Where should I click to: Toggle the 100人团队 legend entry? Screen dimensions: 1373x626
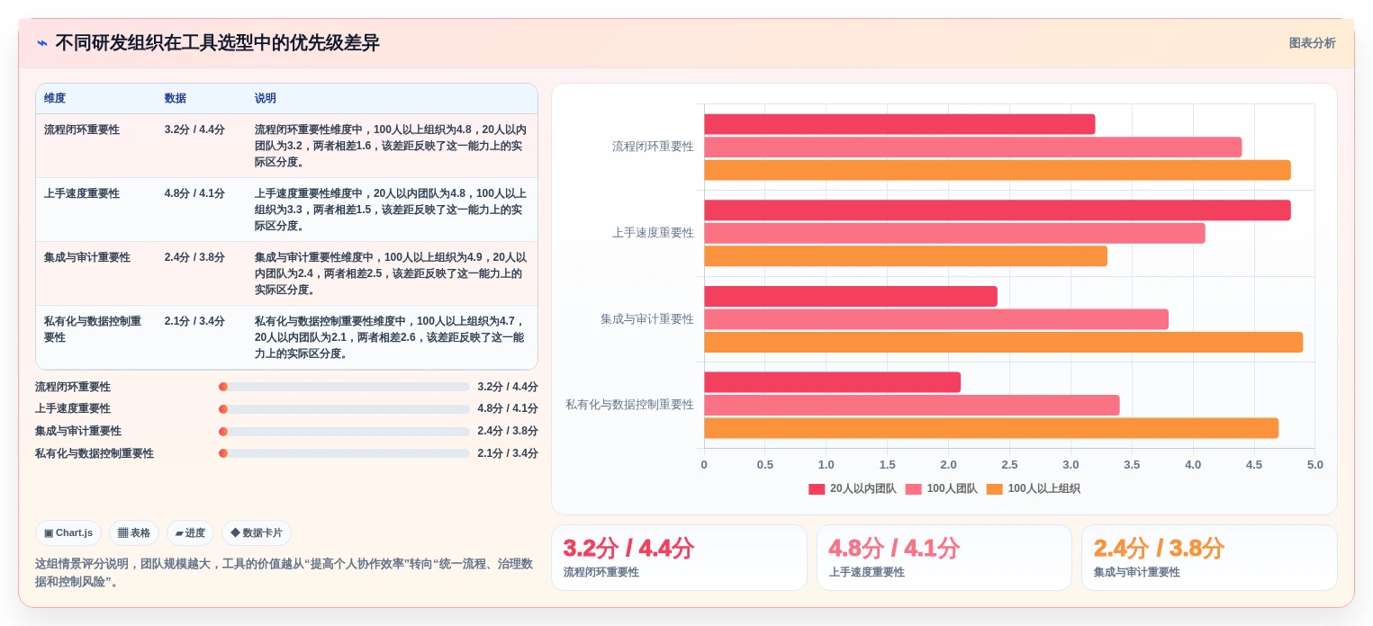point(941,488)
